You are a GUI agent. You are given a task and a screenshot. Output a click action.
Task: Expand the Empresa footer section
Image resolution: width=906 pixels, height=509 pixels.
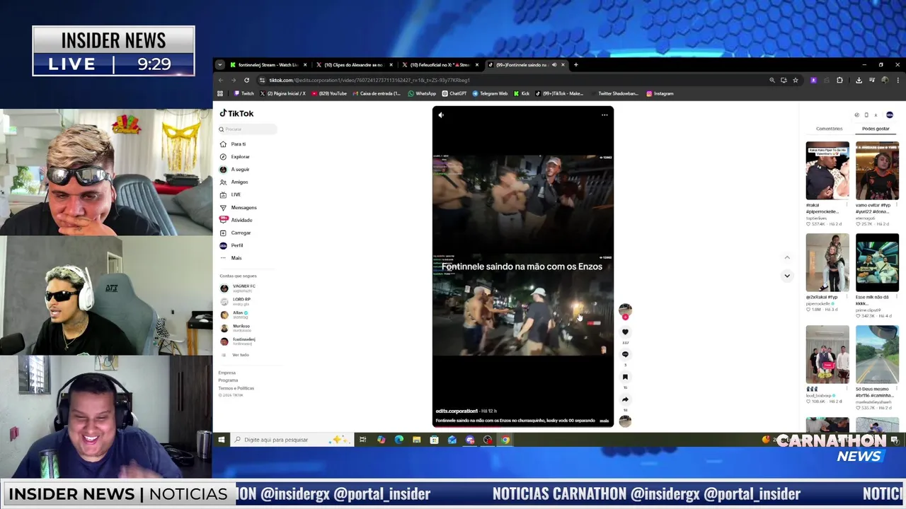tap(226, 373)
